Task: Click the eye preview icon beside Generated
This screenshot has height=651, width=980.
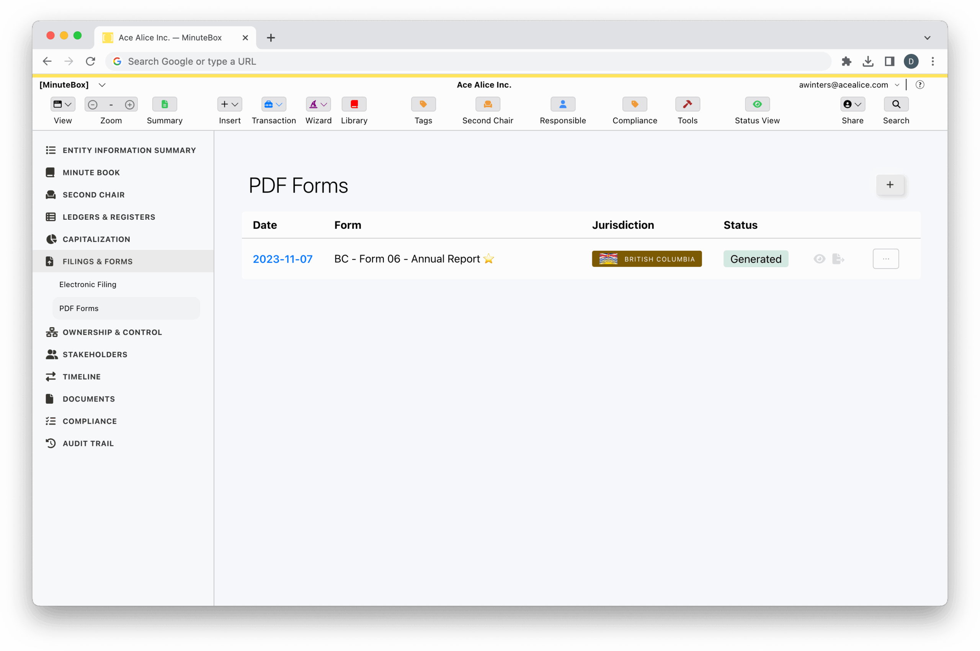Action: point(819,259)
